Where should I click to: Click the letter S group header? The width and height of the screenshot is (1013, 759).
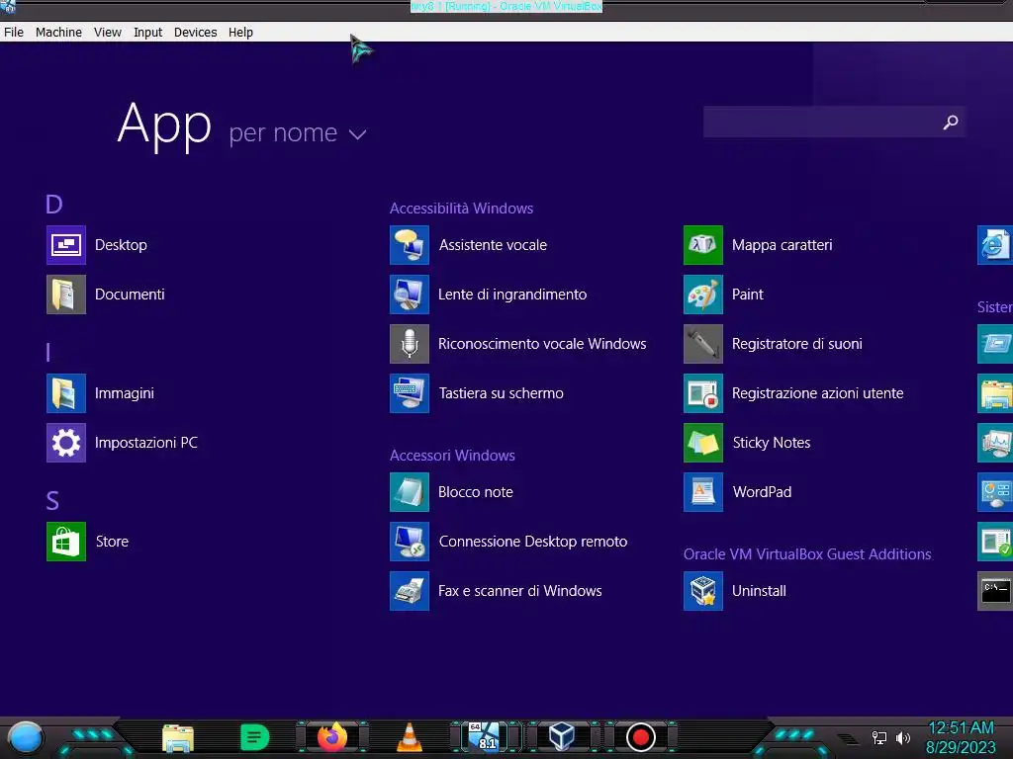(52, 501)
